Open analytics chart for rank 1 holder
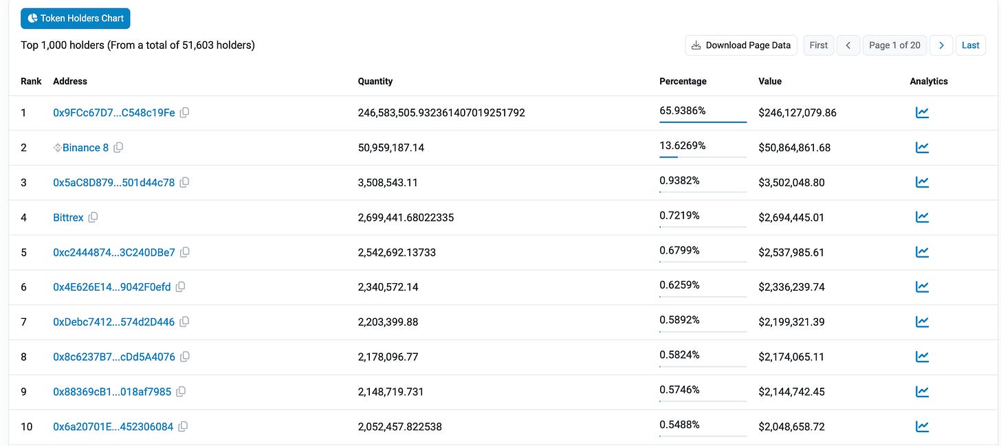The width and height of the screenshot is (1001, 446). tap(922, 113)
